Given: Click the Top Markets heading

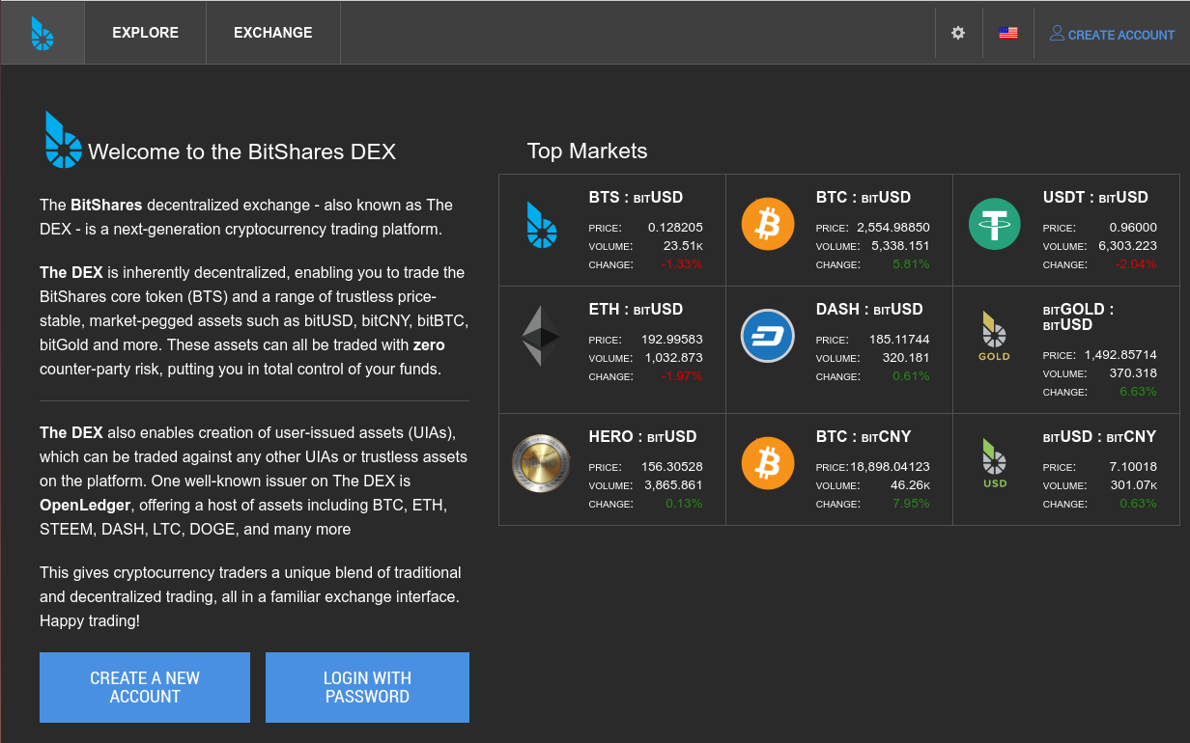Looking at the screenshot, I should coord(587,151).
